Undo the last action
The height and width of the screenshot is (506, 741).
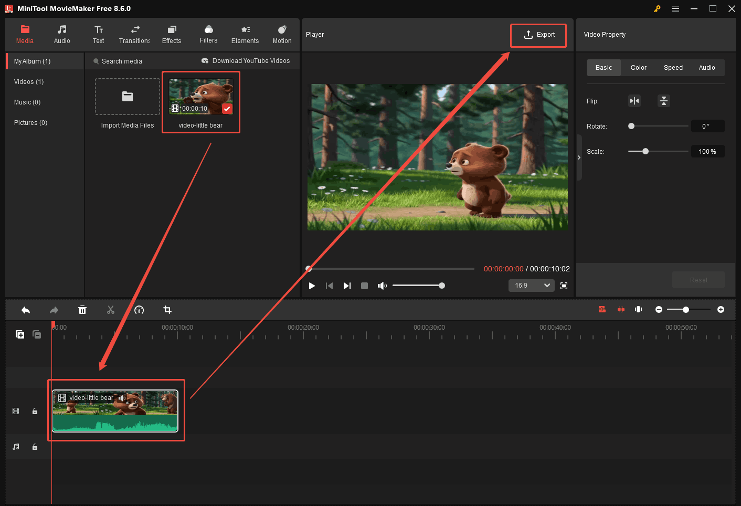click(x=26, y=310)
